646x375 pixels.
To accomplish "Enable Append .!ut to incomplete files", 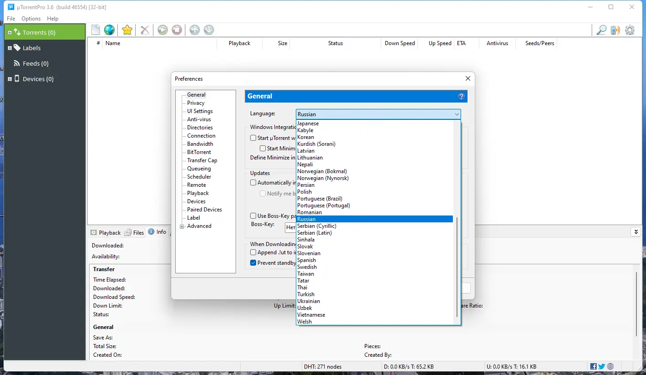I will pyautogui.click(x=253, y=252).
